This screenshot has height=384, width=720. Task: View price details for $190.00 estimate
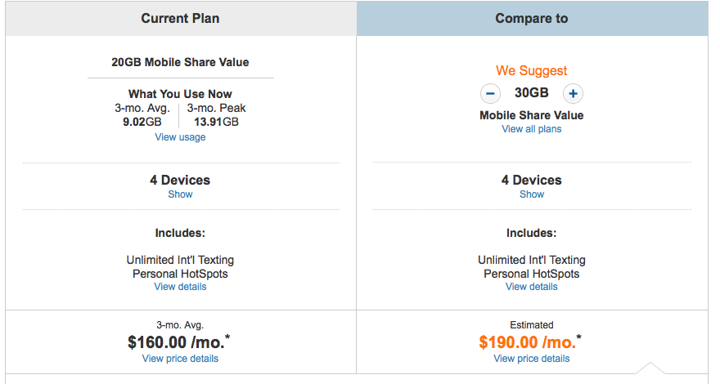(531, 359)
